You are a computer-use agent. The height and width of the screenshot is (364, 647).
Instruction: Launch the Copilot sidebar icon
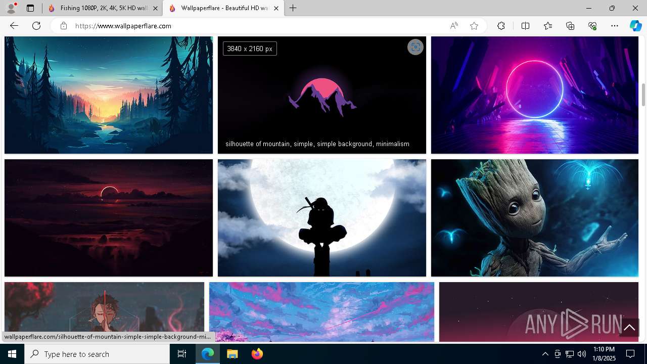[x=635, y=26]
